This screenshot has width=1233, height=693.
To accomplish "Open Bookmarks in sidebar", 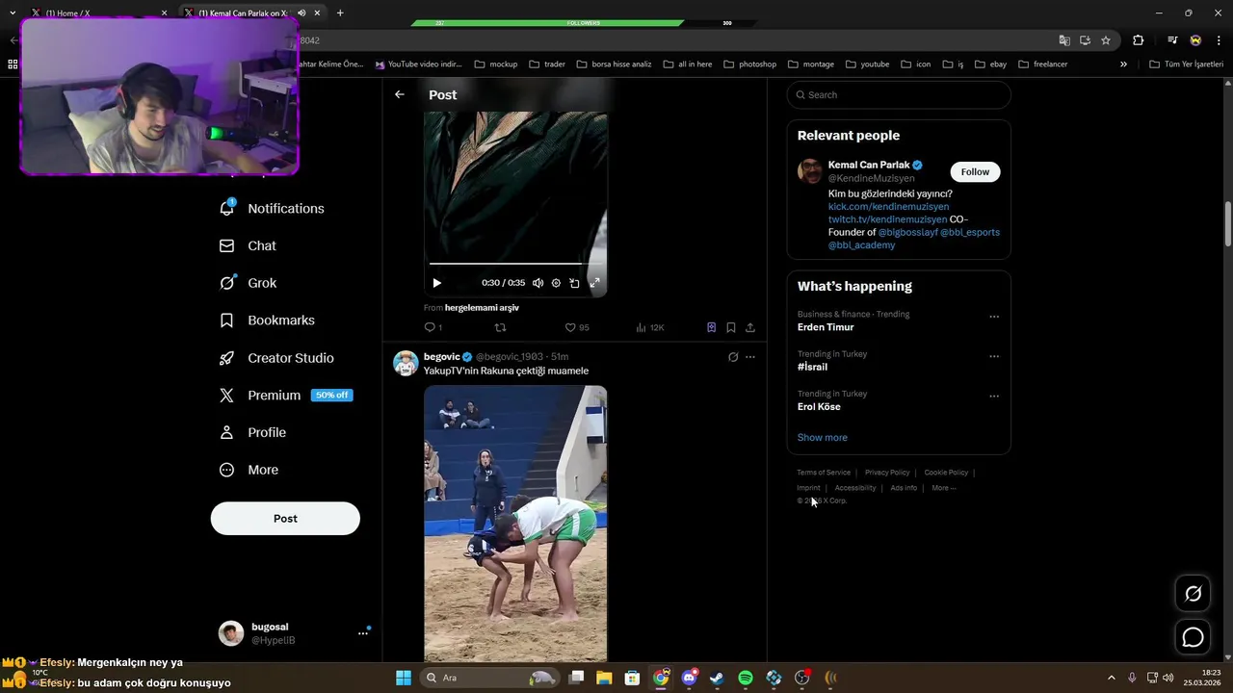I will [267, 321].
